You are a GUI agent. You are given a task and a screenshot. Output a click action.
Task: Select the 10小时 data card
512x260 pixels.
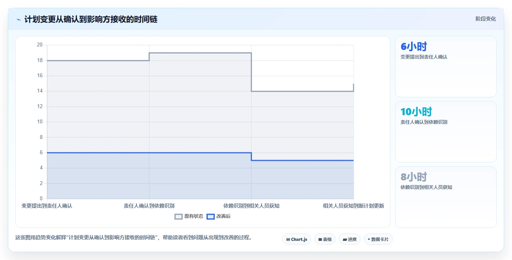(446, 132)
